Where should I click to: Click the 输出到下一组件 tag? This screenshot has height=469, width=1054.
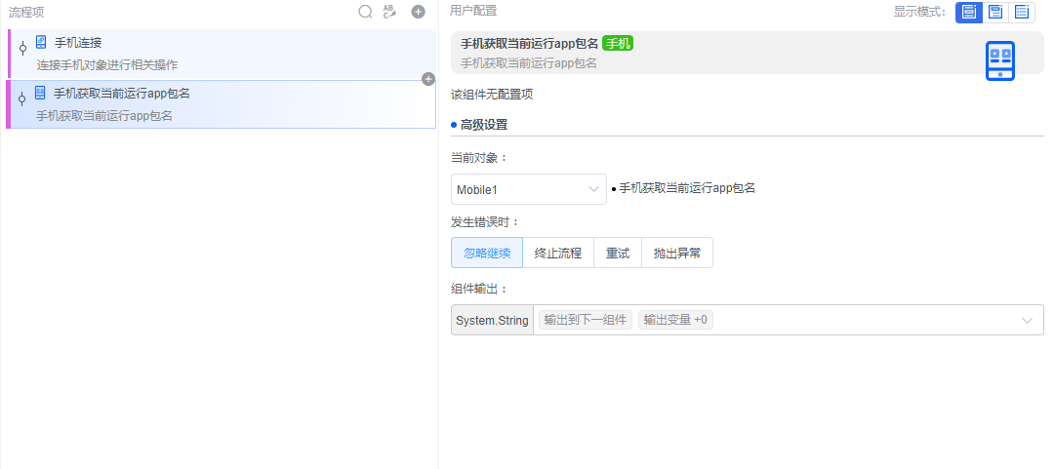[586, 320]
